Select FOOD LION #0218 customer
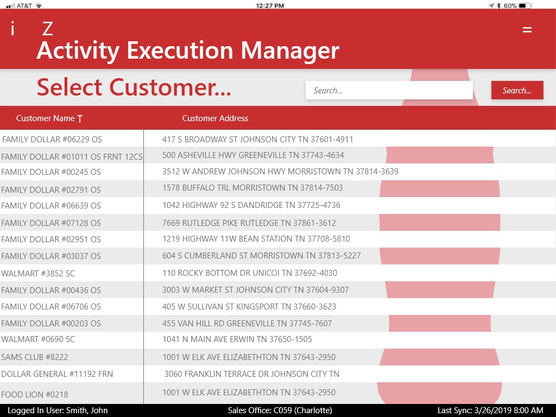 click(x=34, y=394)
